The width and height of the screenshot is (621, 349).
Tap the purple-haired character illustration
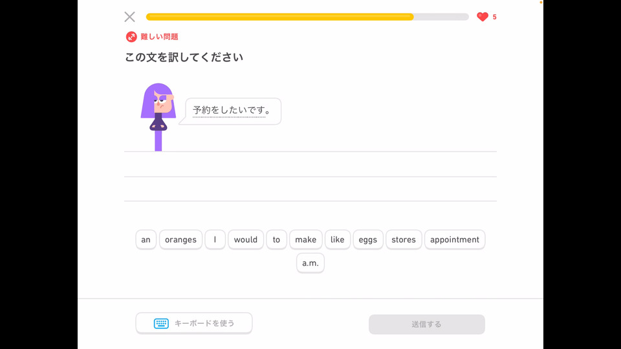(x=158, y=117)
